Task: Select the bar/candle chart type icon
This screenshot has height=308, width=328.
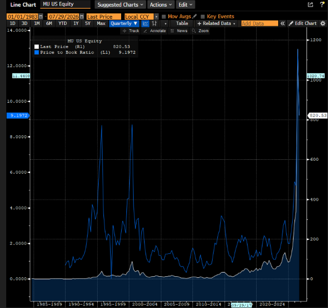Action: (x=154, y=23)
